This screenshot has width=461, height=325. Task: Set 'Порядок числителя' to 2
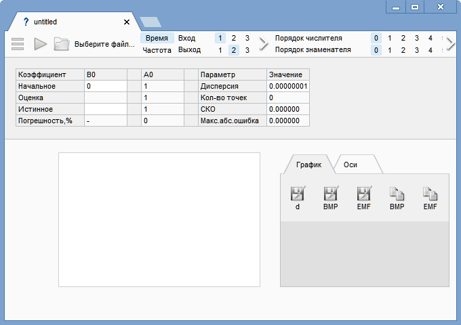(x=403, y=38)
